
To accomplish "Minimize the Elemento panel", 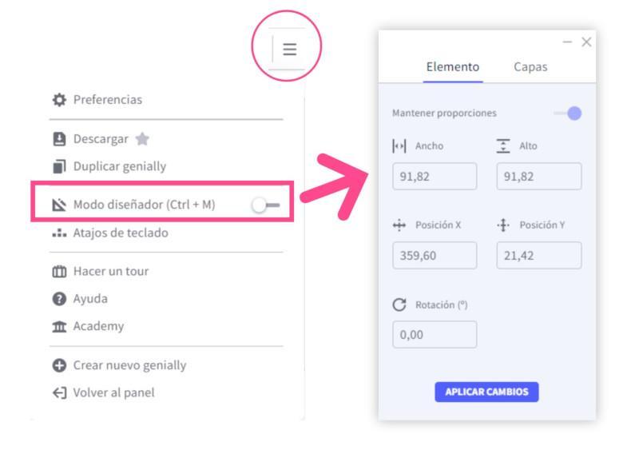I will (567, 42).
